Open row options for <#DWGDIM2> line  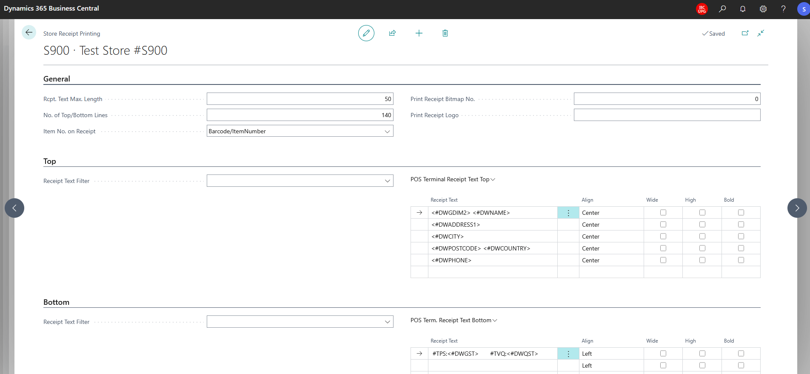click(568, 213)
